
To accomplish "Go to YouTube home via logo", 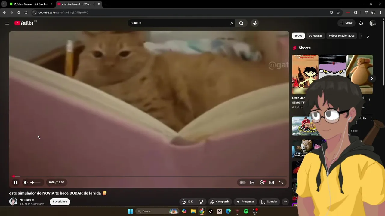I will tap(24, 23).
